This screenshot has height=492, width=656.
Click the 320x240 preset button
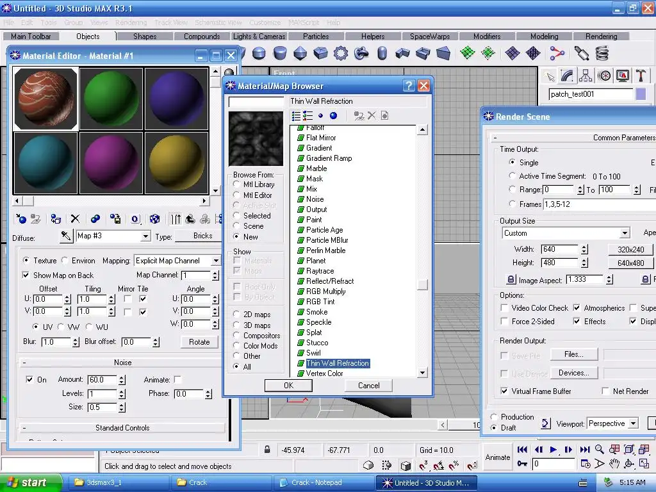tap(630, 250)
